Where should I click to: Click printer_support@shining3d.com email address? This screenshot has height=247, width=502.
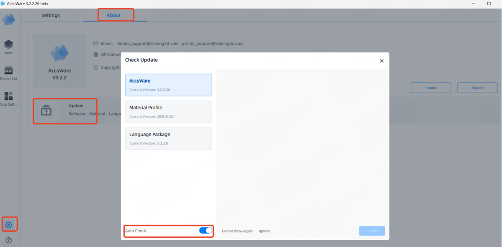(x=213, y=44)
